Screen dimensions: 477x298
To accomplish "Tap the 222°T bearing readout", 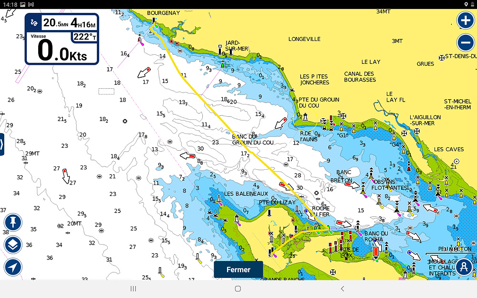I will 84,37.
